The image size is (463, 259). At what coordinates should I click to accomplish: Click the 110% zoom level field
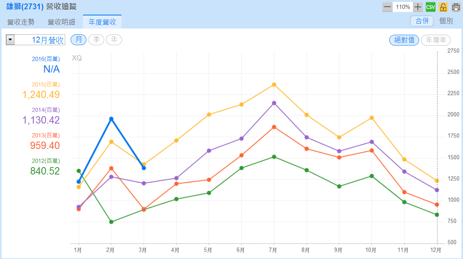tap(403, 7)
